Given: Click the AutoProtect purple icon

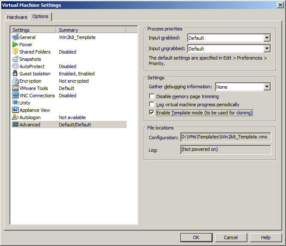Looking at the screenshot, I should 15,66.
